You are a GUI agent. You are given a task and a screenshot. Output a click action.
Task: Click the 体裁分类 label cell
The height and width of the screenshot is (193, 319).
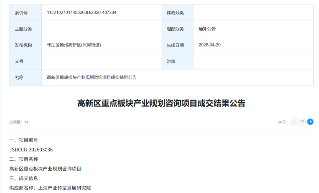[x=178, y=13]
